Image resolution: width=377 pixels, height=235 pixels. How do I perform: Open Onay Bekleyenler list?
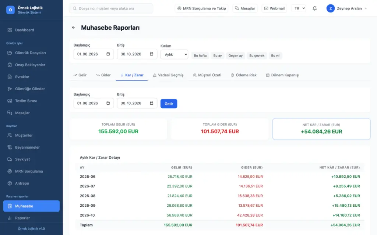(31, 65)
